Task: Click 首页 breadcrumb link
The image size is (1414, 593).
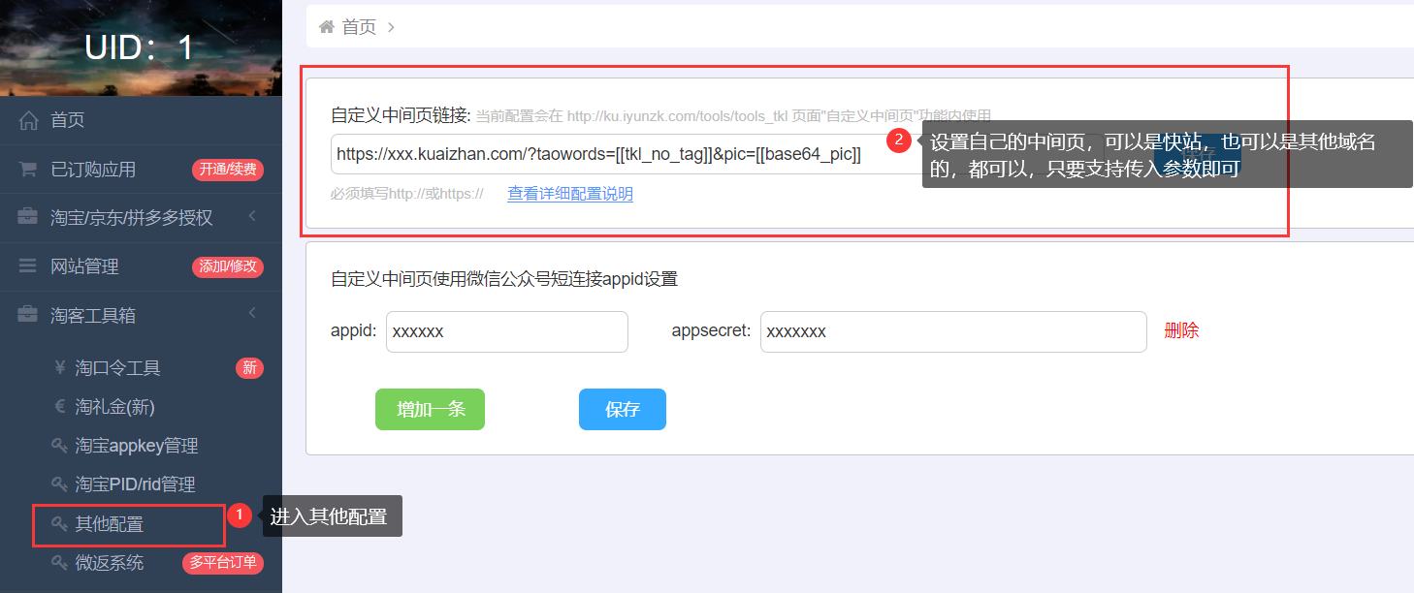Action: (359, 27)
